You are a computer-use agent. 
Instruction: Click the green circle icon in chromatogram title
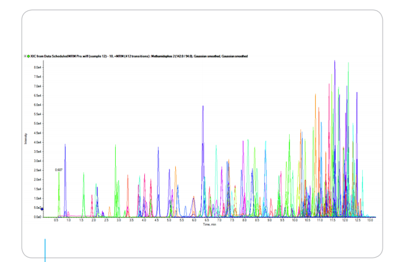point(28,56)
